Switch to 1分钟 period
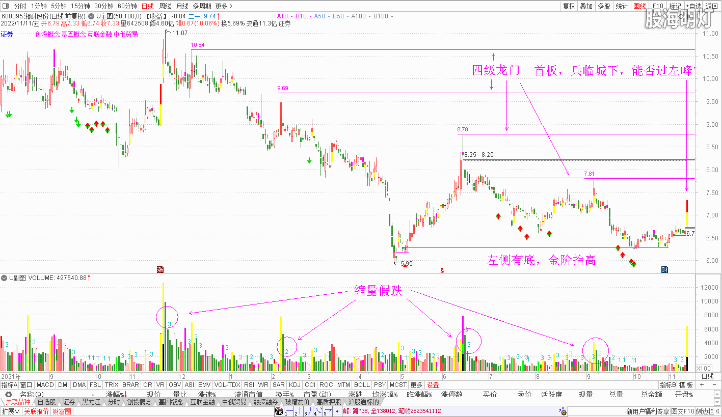 click(x=39, y=6)
